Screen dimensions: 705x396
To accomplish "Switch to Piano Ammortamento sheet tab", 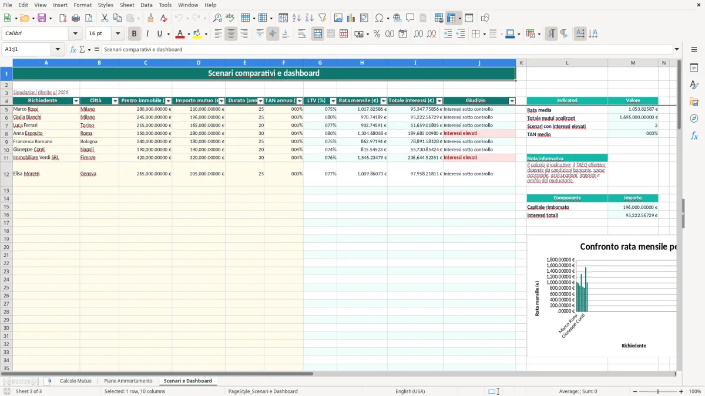I will (x=128, y=381).
